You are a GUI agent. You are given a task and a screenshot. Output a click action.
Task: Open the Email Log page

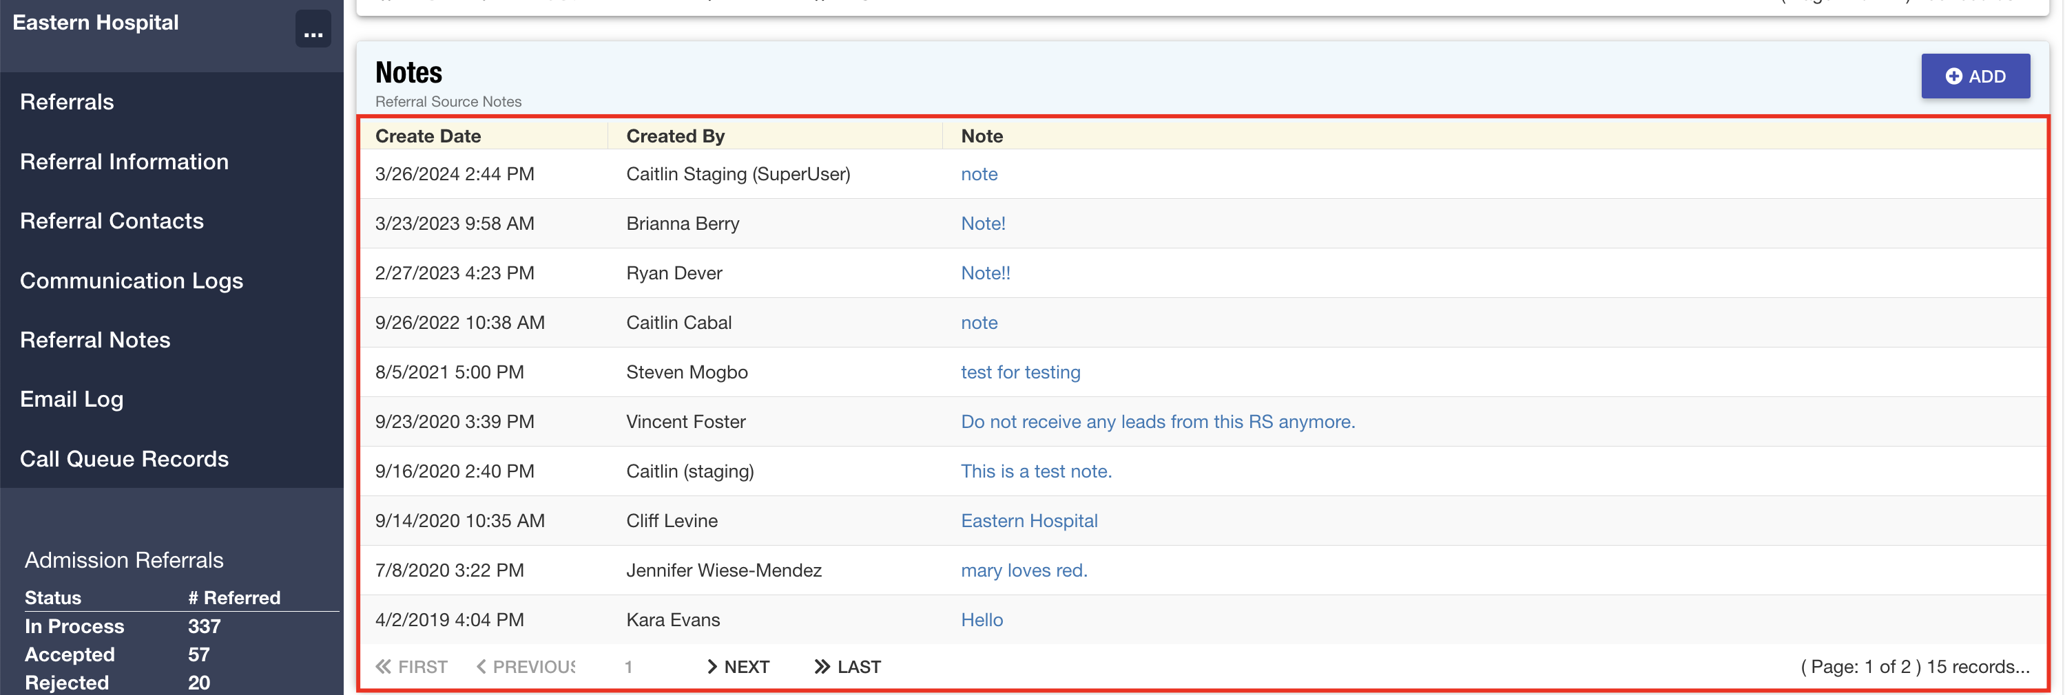tap(72, 398)
